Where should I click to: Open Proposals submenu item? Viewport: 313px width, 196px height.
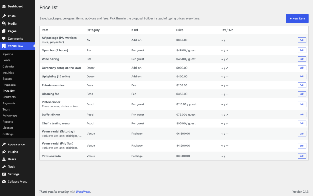pos(9,85)
